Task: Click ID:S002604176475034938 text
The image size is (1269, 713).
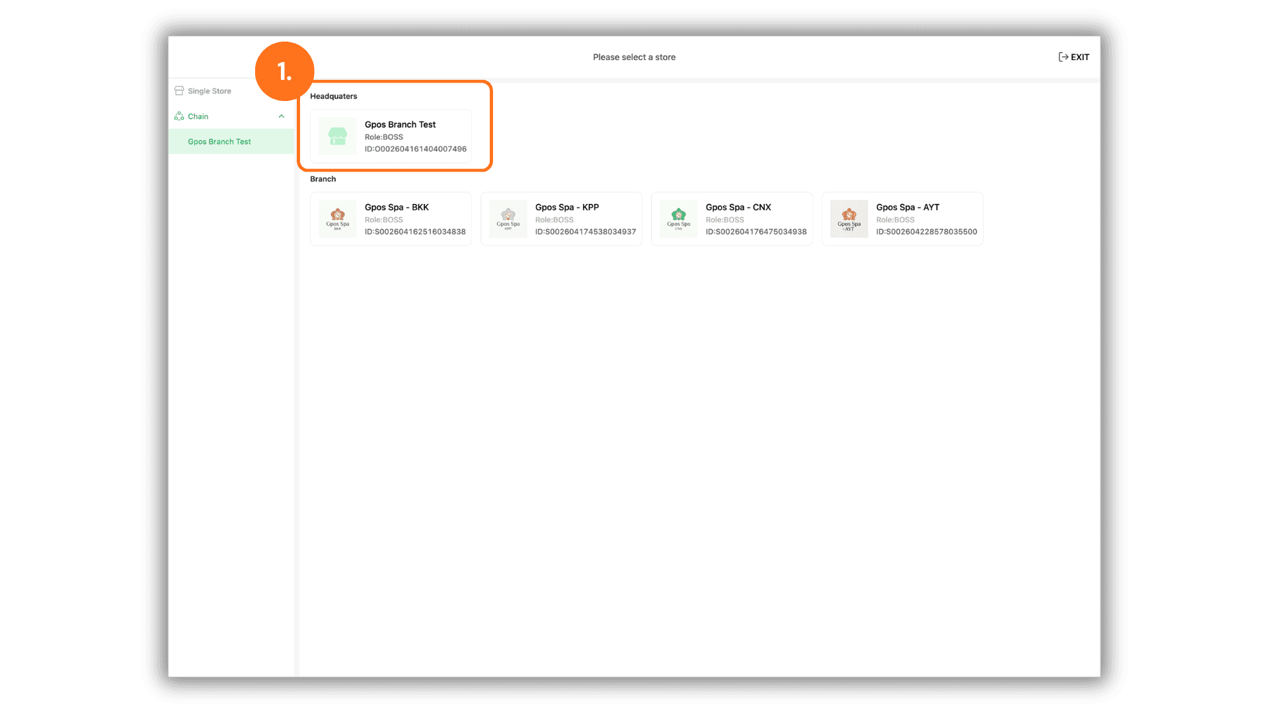Action: [756, 232]
